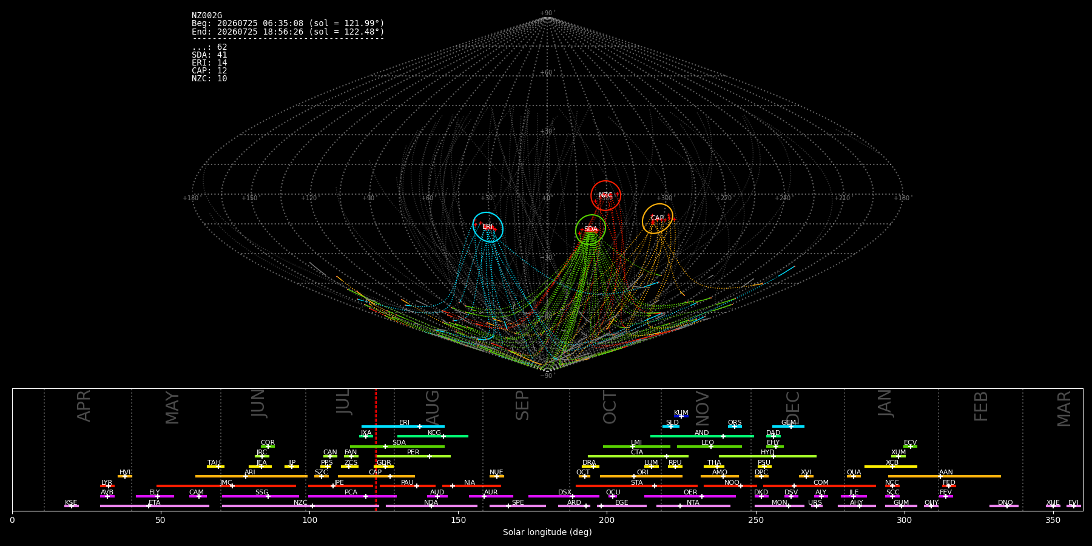Viewport: 1092px width, 546px height.
Task: Select the 'Beg: 20260725 06:35:08' header line
Action: pyautogui.click(x=288, y=24)
